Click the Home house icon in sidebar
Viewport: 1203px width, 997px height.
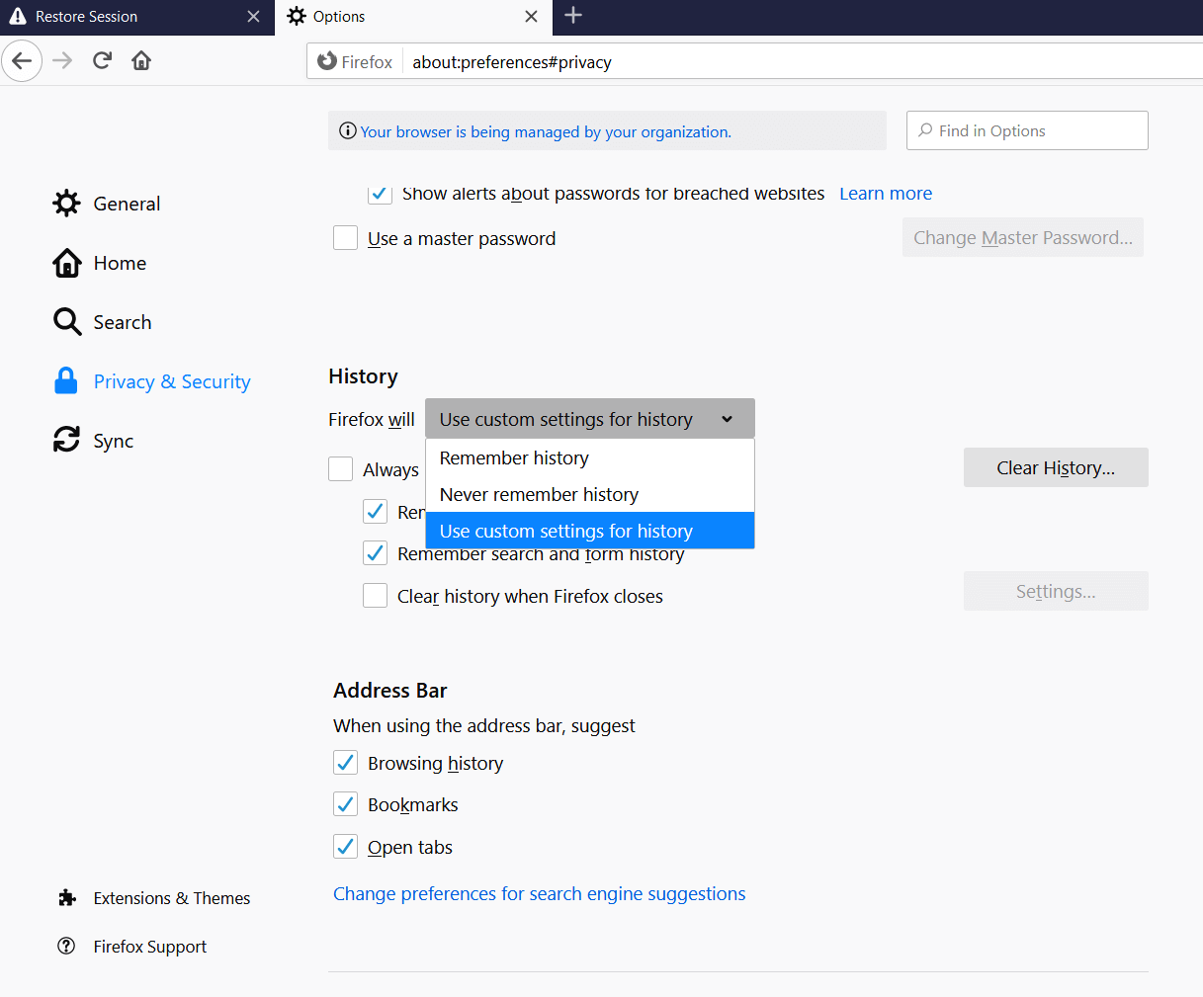click(67, 263)
